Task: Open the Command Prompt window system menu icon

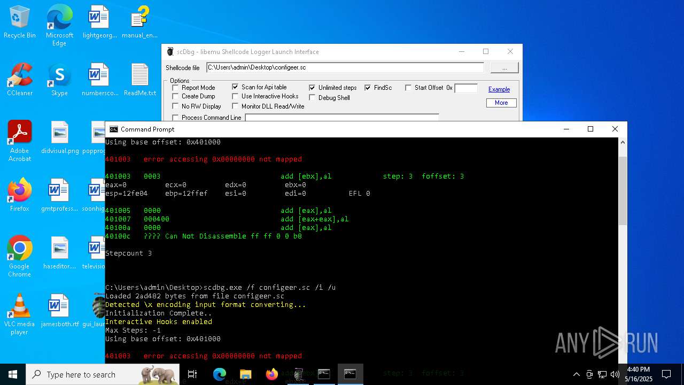Action: click(x=113, y=129)
